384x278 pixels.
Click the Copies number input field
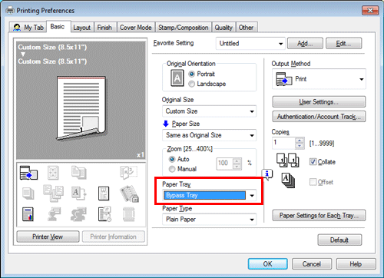point(283,143)
